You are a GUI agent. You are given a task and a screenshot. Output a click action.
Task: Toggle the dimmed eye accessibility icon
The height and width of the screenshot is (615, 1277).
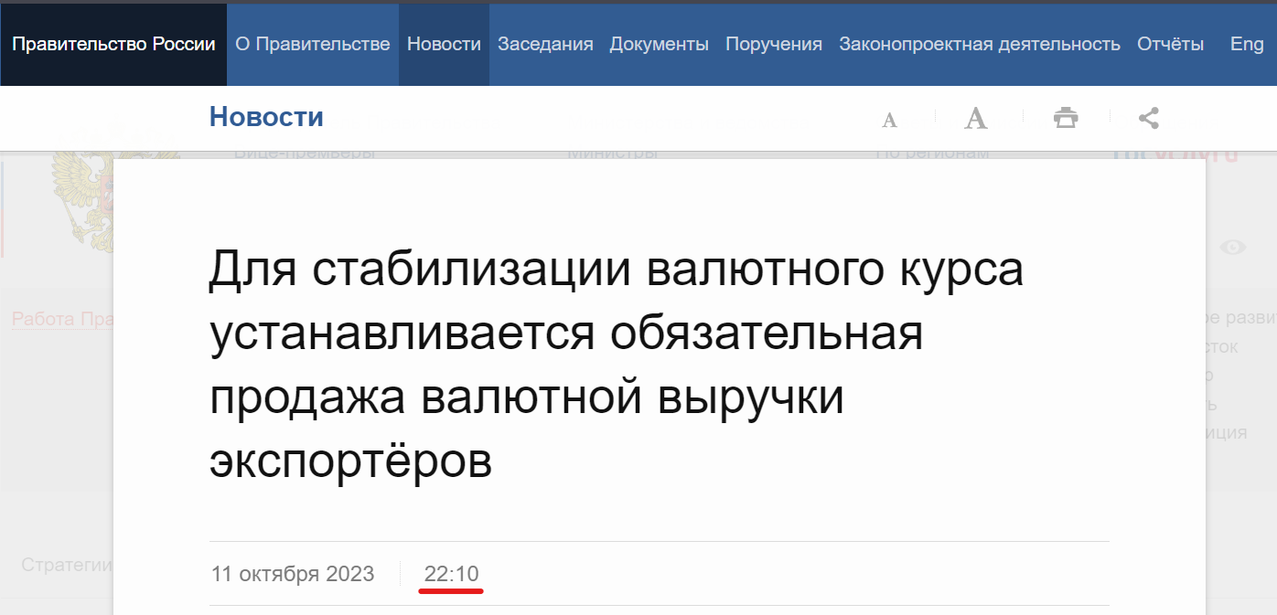[1234, 247]
